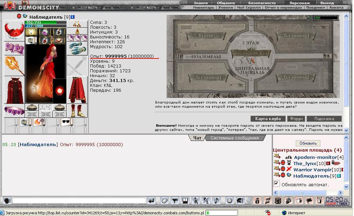
Task: Click the golden fire staff weapon slot
Action: pyautogui.click(x=14, y=65)
